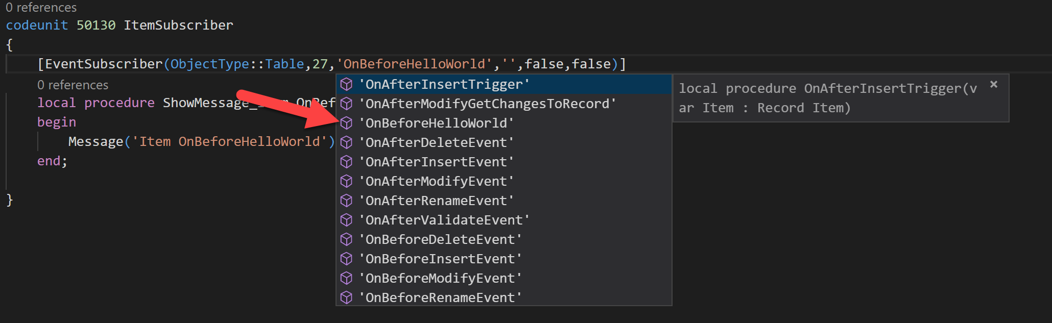Close the OnAfterInsertTrigger documentation tooltip
1052x323 pixels.
pyautogui.click(x=993, y=84)
